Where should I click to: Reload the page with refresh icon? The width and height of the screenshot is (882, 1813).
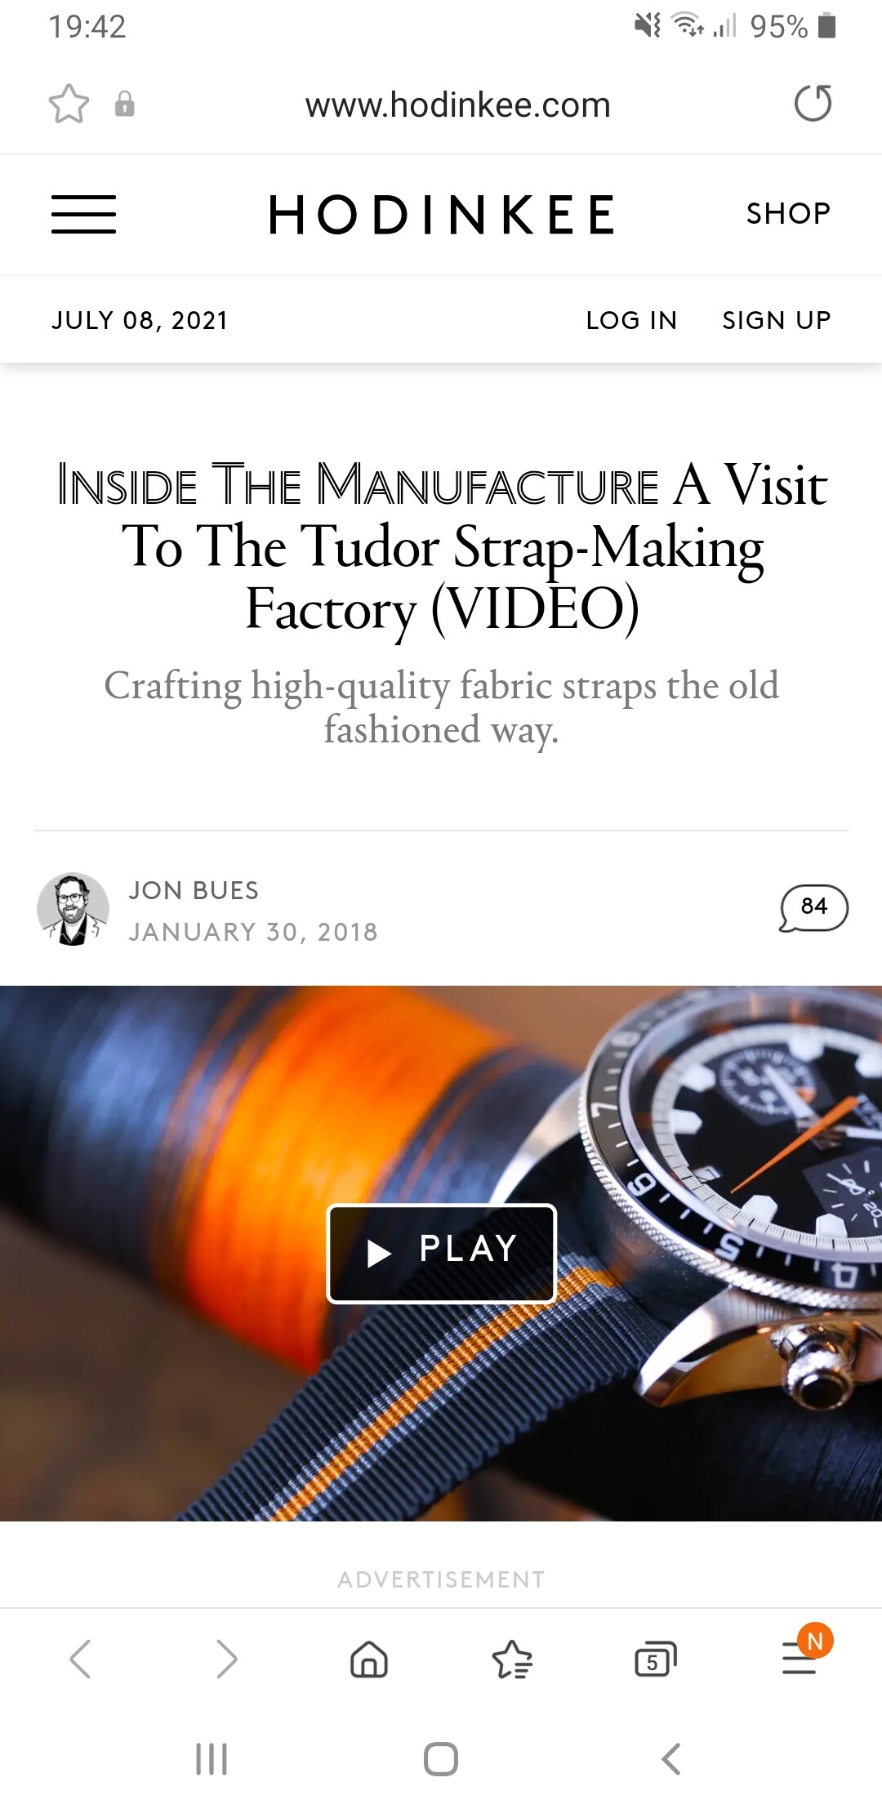click(x=813, y=104)
